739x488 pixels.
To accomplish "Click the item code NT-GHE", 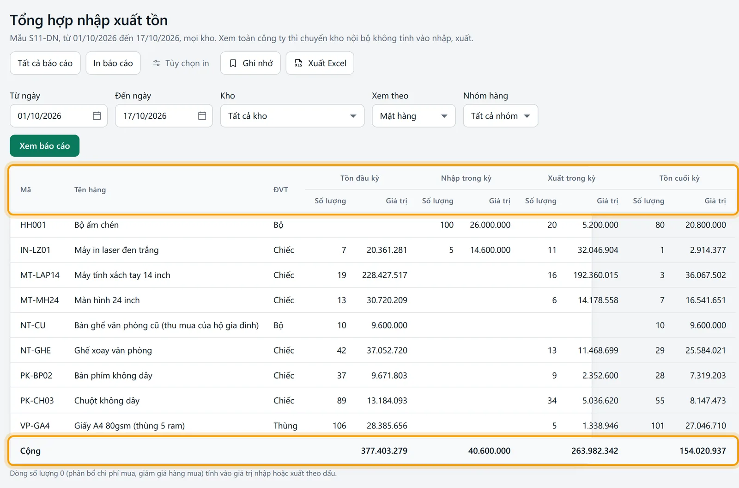I will (36, 350).
